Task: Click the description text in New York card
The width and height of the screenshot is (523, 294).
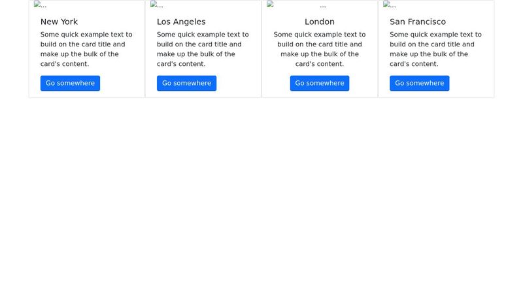Action: [86, 49]
